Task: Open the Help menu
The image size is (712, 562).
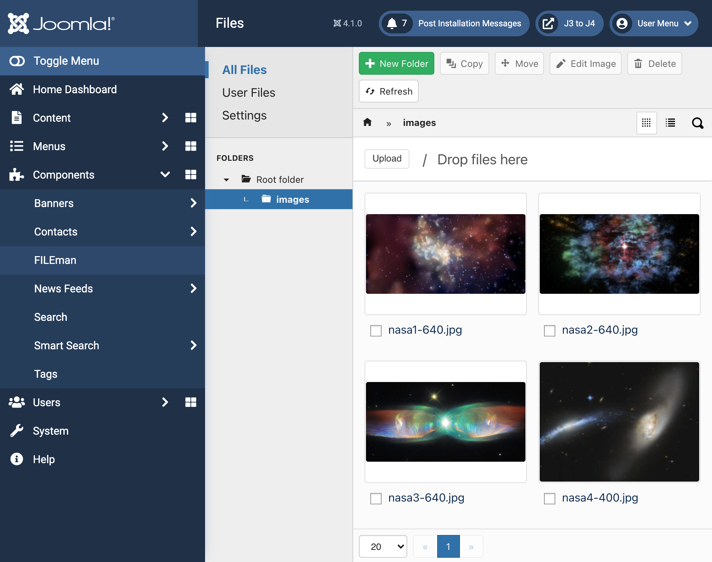Action: (x=103, y=459)
